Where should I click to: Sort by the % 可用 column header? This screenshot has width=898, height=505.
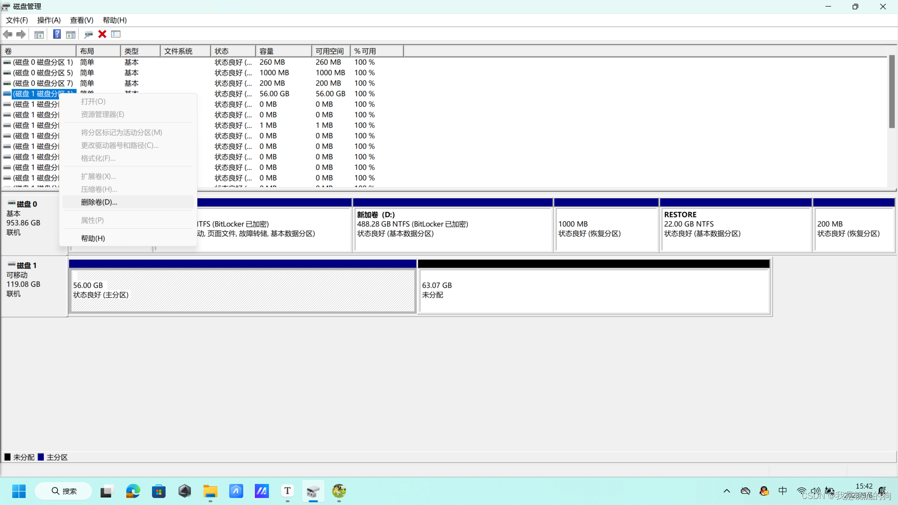coord(377,51)
